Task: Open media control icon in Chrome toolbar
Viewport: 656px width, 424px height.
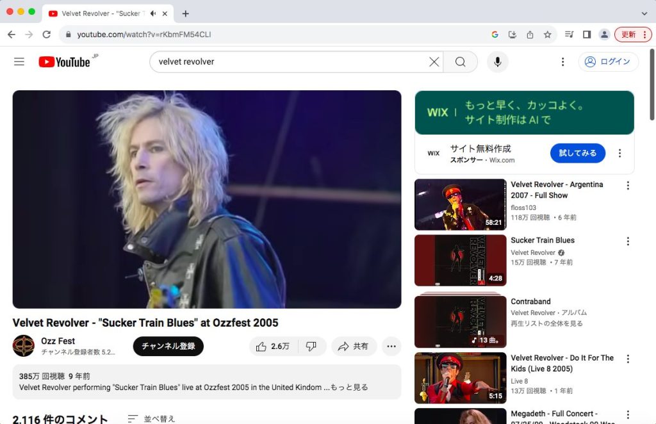Action: coord(569,35)
